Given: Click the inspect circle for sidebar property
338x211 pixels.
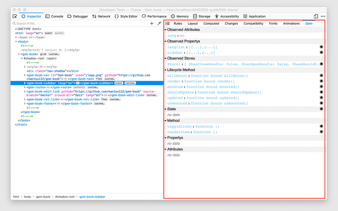Looking at the screenshot, I should [x=321, y=52].
